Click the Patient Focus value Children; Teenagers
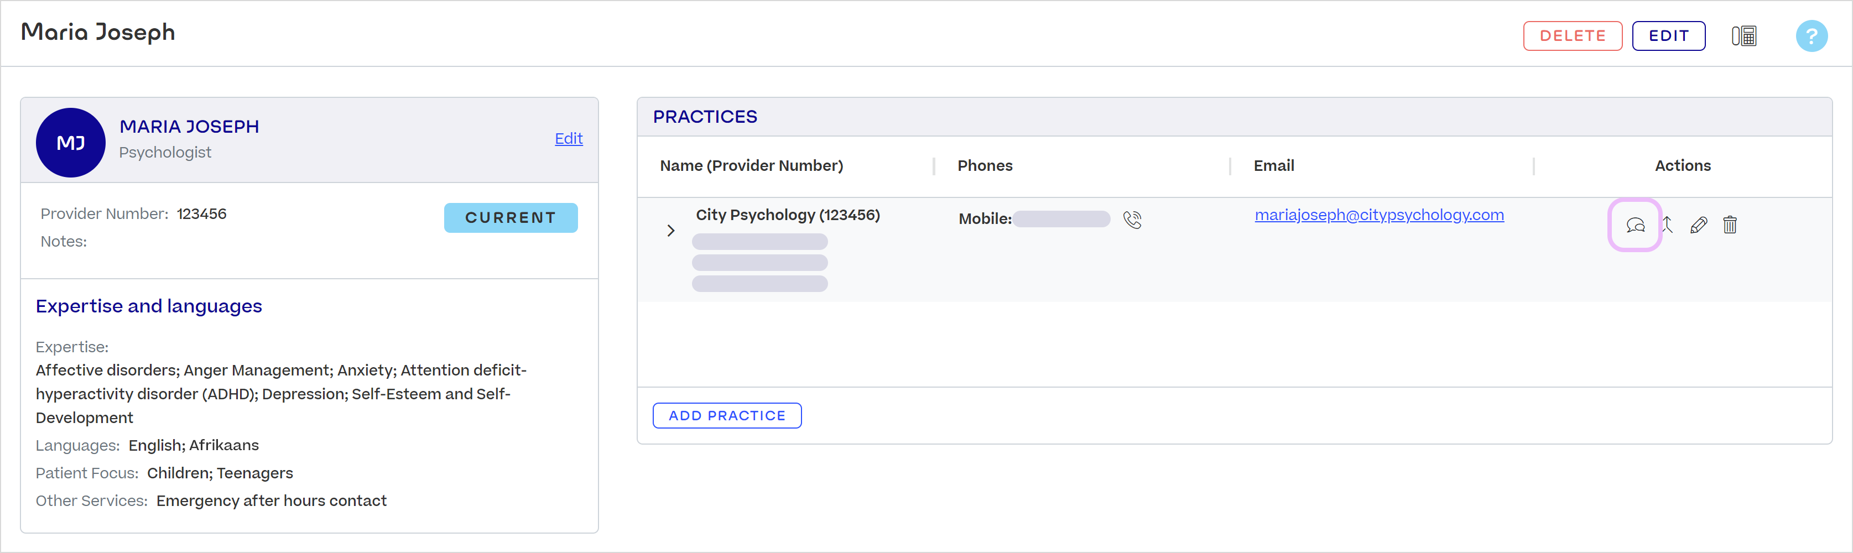1853x553 pixels. tap(220, 473)
